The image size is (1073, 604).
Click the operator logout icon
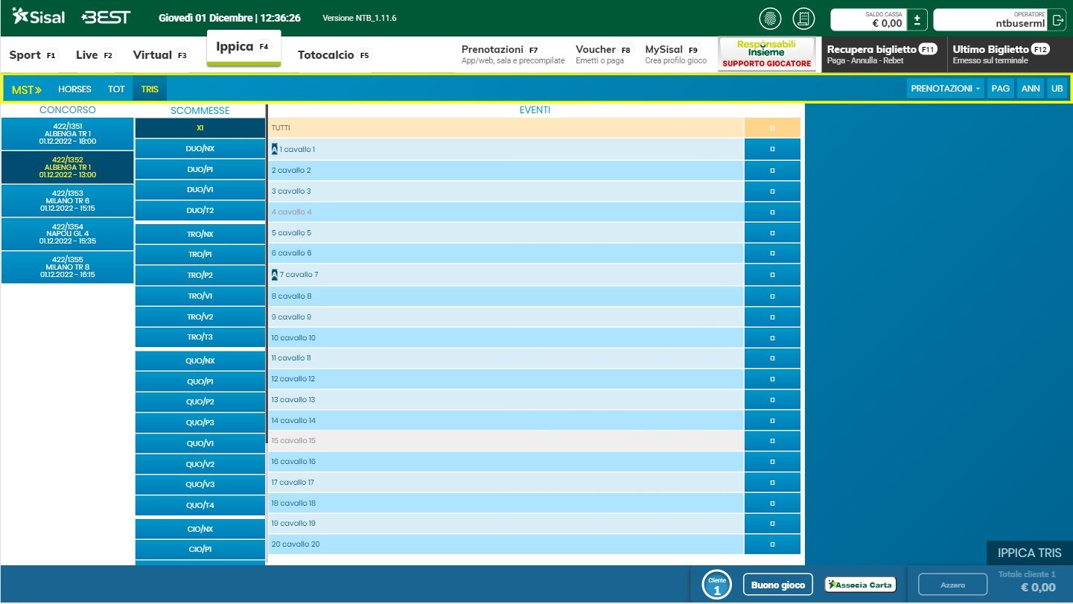1057,20
